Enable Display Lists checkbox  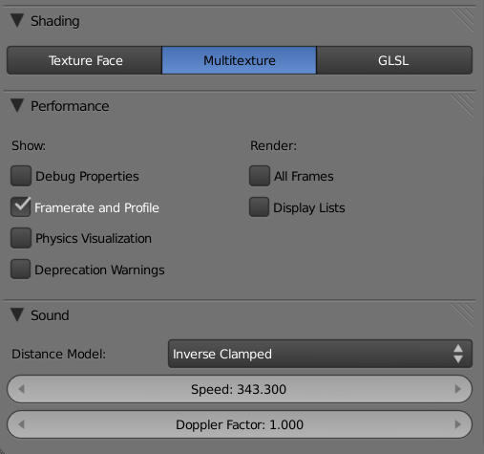260,207
